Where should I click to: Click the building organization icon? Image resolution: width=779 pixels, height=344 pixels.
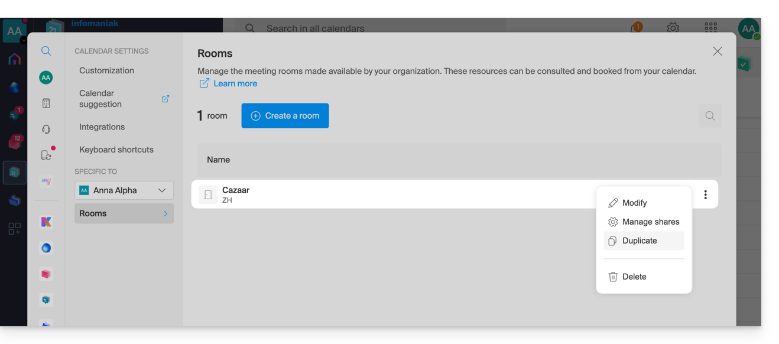click(x=46, y=103)
